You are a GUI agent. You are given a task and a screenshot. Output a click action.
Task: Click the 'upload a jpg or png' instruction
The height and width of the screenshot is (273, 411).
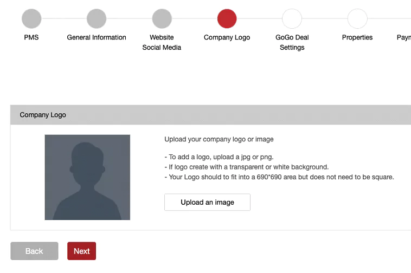click(219, 157)
